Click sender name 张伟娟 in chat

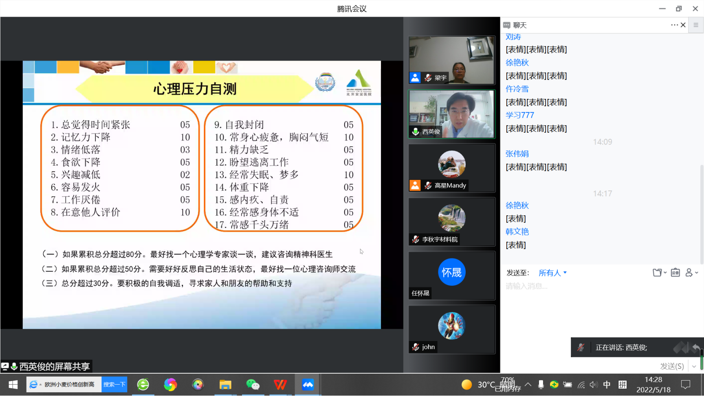click(x=517, y=154)
